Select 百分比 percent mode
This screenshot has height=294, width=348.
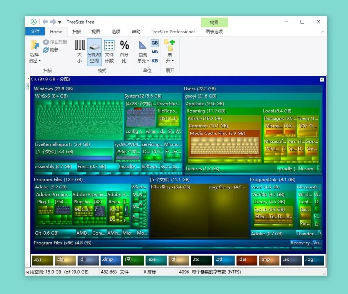(x=124, y=52)
